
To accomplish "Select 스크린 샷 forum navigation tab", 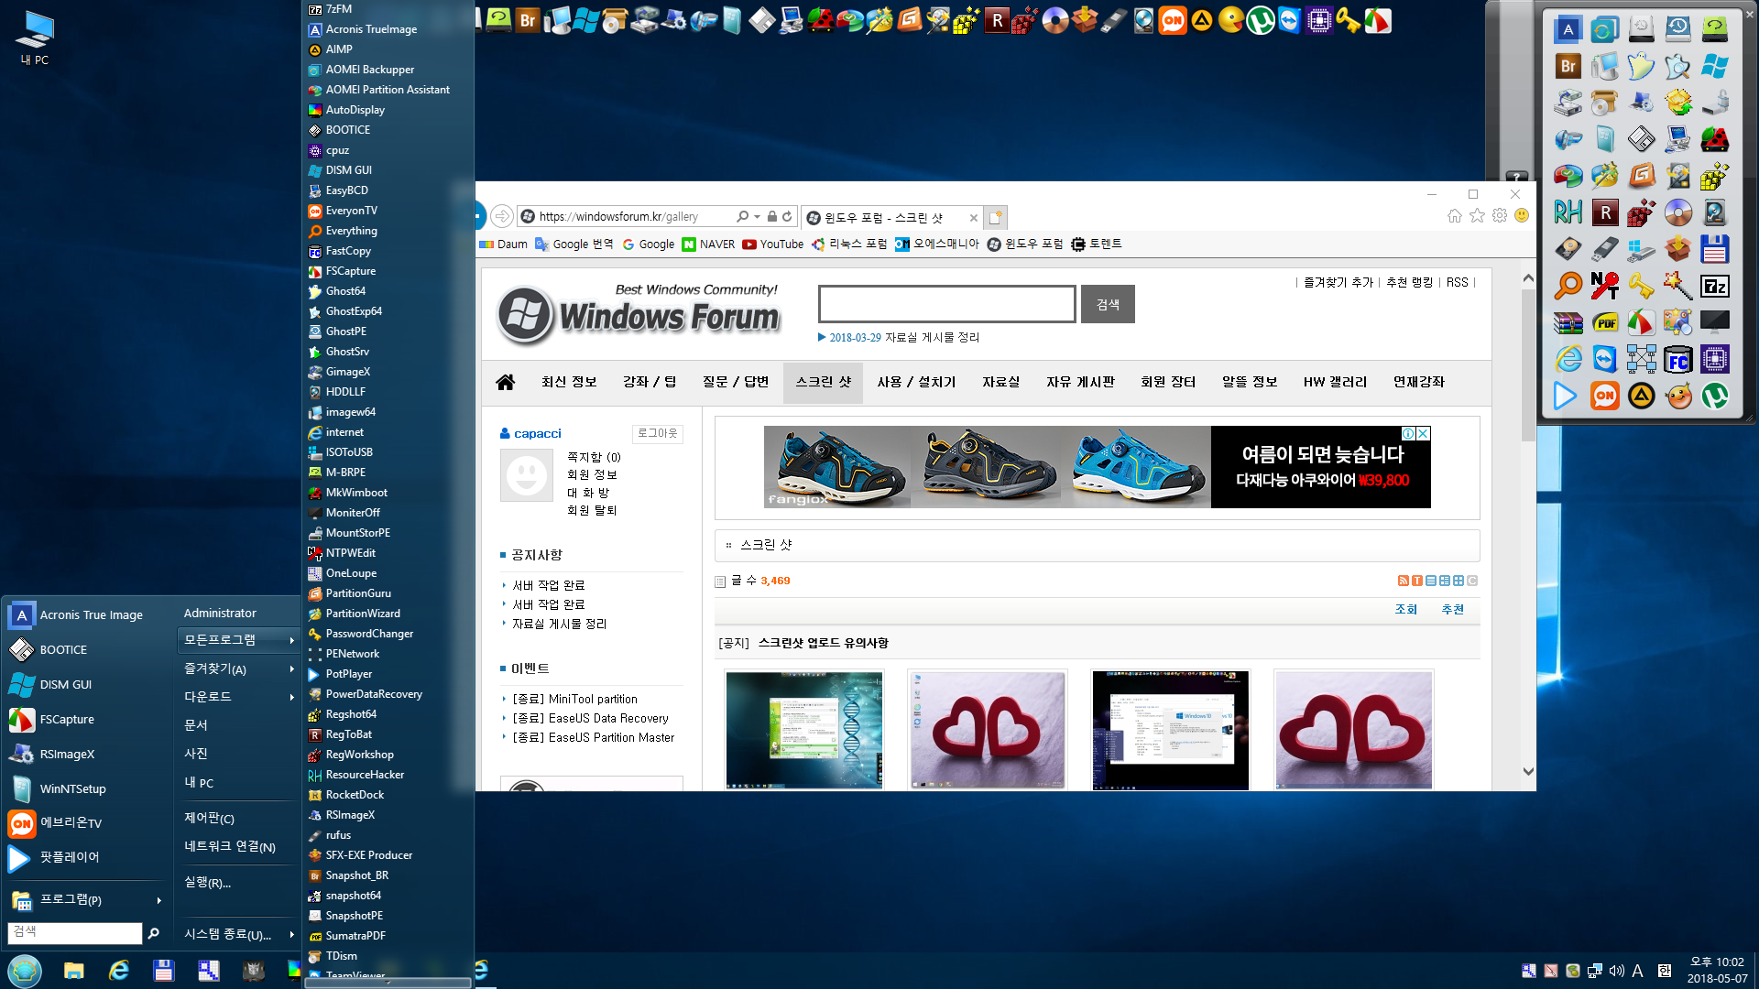I will point(824,382).
